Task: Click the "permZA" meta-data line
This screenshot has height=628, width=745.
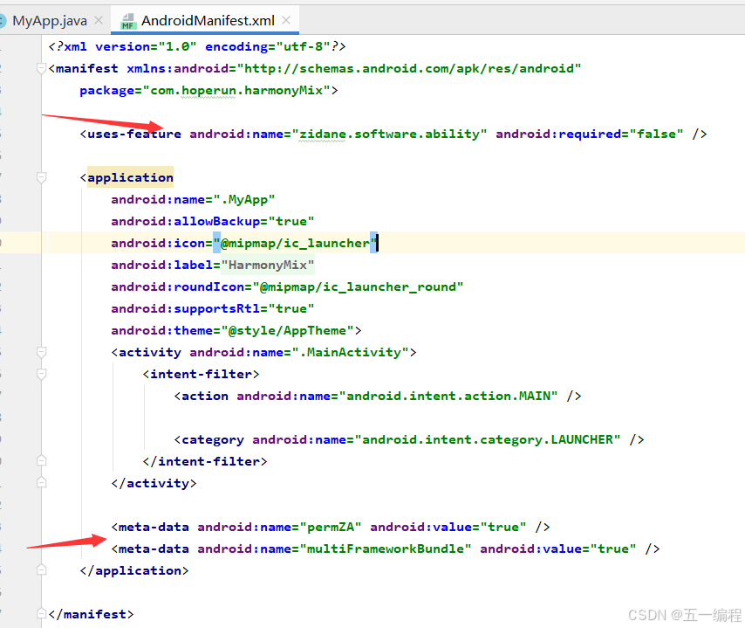Action: [331, 528]
